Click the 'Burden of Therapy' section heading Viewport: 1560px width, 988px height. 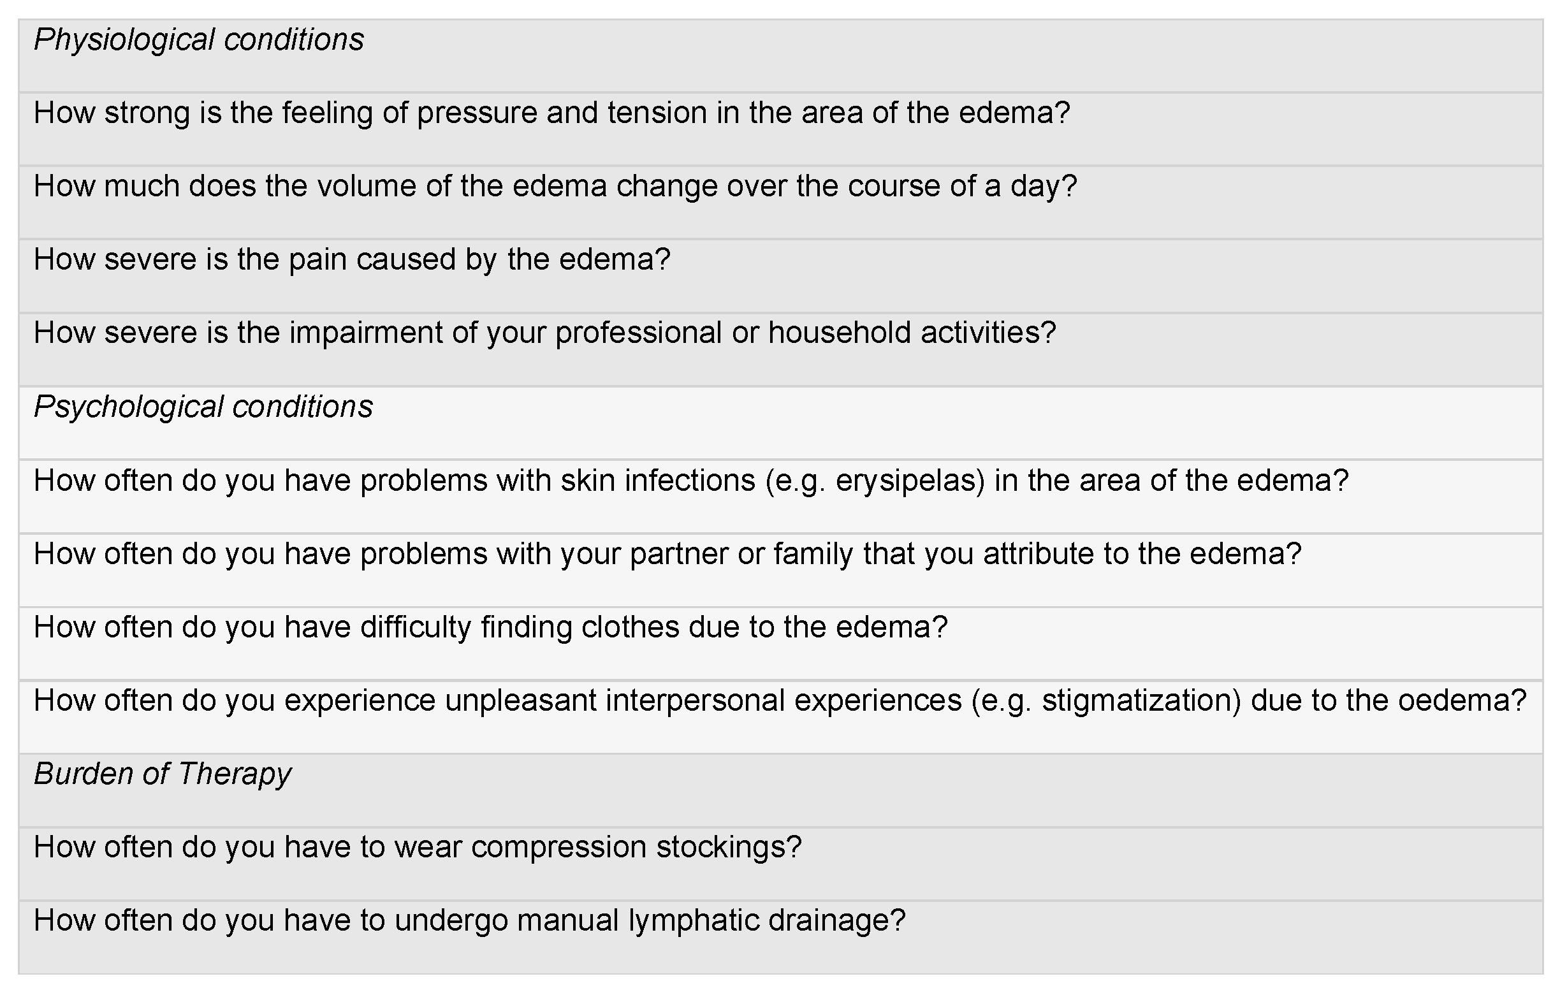(x=162, y=774)
